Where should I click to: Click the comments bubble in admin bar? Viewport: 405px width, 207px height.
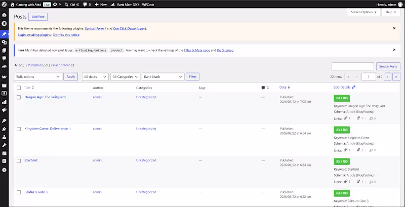point(85,5)
